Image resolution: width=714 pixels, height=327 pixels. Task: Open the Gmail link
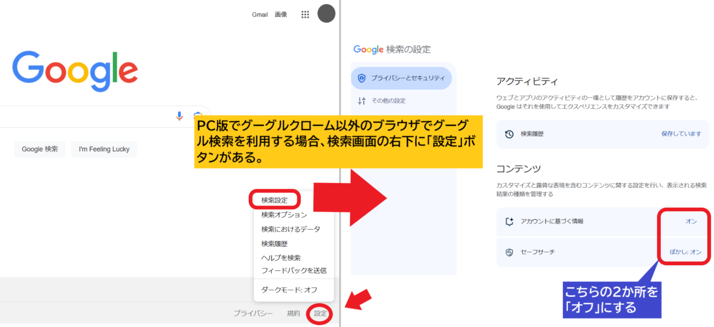(x=260, y=14)
